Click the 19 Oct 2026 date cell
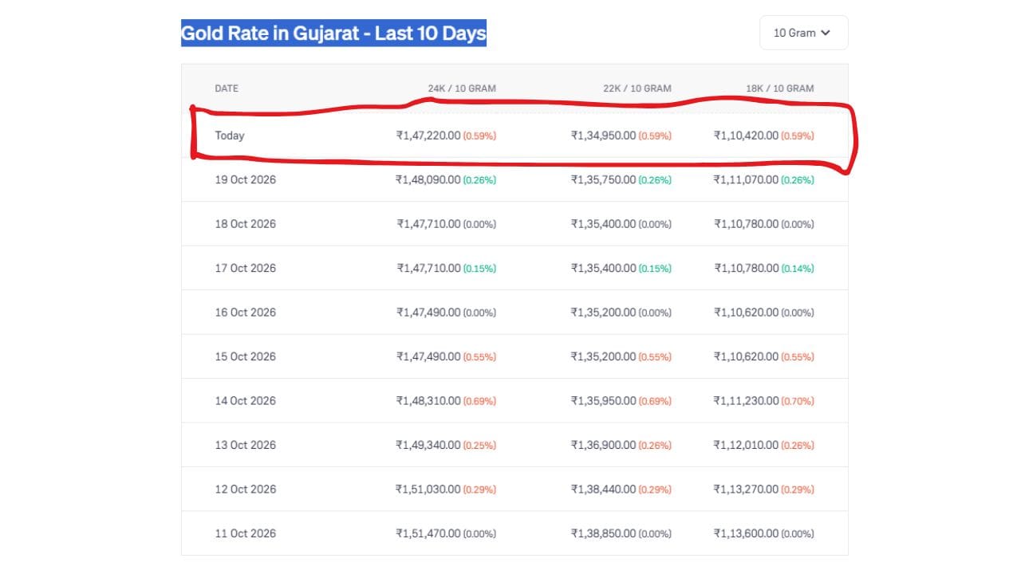Image resolution: width=1021 pixels, height=574 pixels. click(x=246, y=180)
